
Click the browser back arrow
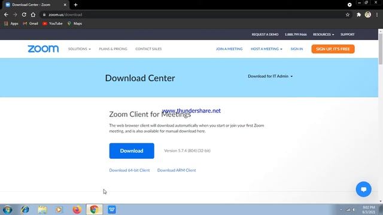pyautogui.click(x=6, y=14)
